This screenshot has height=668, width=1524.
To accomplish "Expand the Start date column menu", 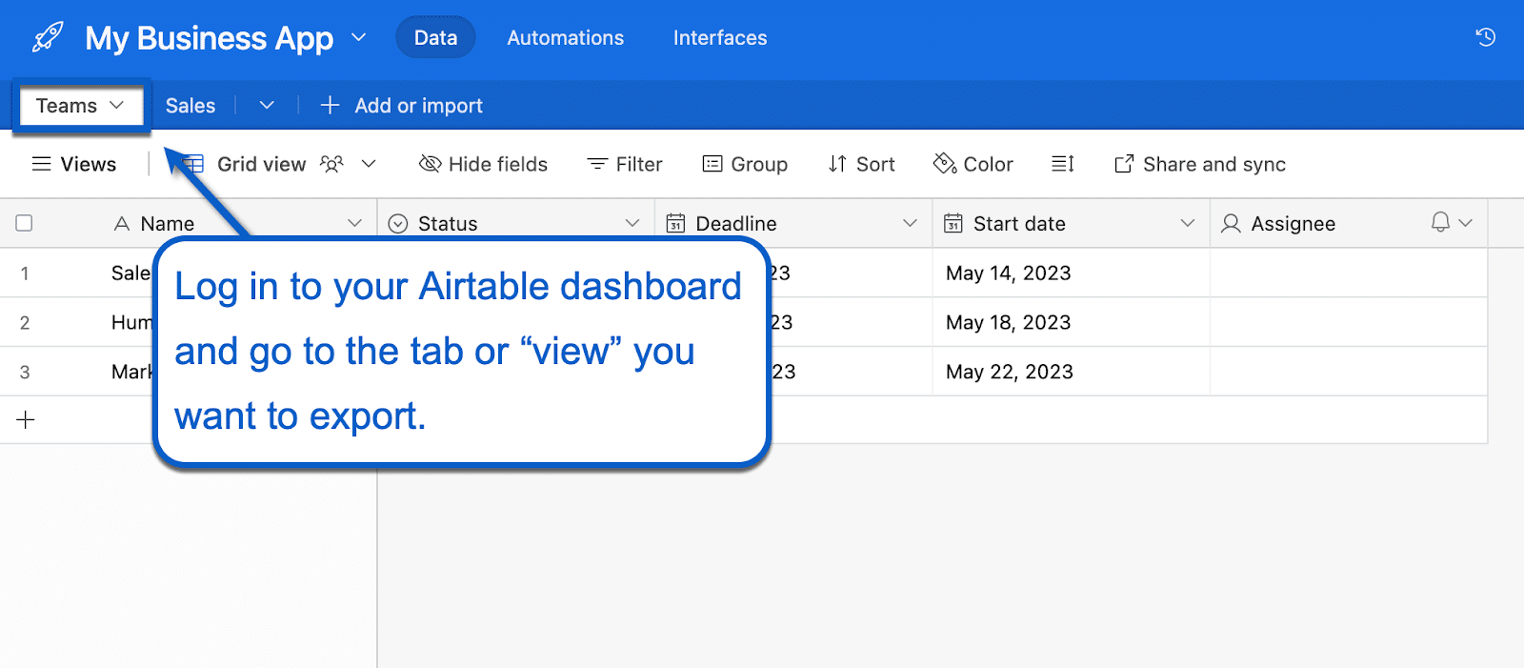I will [x=1187, y=223].
